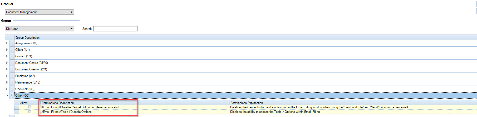Screen dimensions: 477x117
Task: Open the Group dropdown showing DM User
Action: point(40,29)
